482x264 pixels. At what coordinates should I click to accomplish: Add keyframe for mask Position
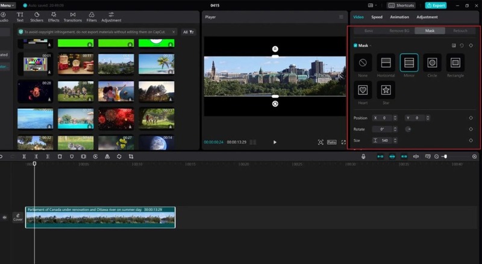(471, 118)
